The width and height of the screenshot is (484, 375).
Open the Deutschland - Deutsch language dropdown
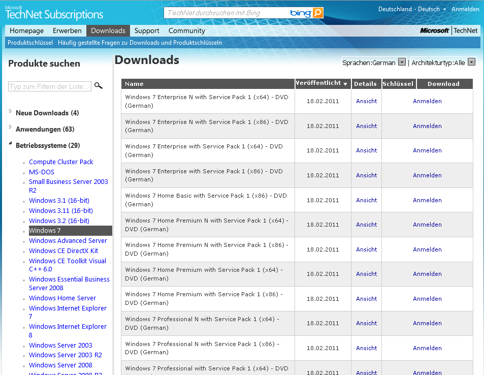point(412,9)
